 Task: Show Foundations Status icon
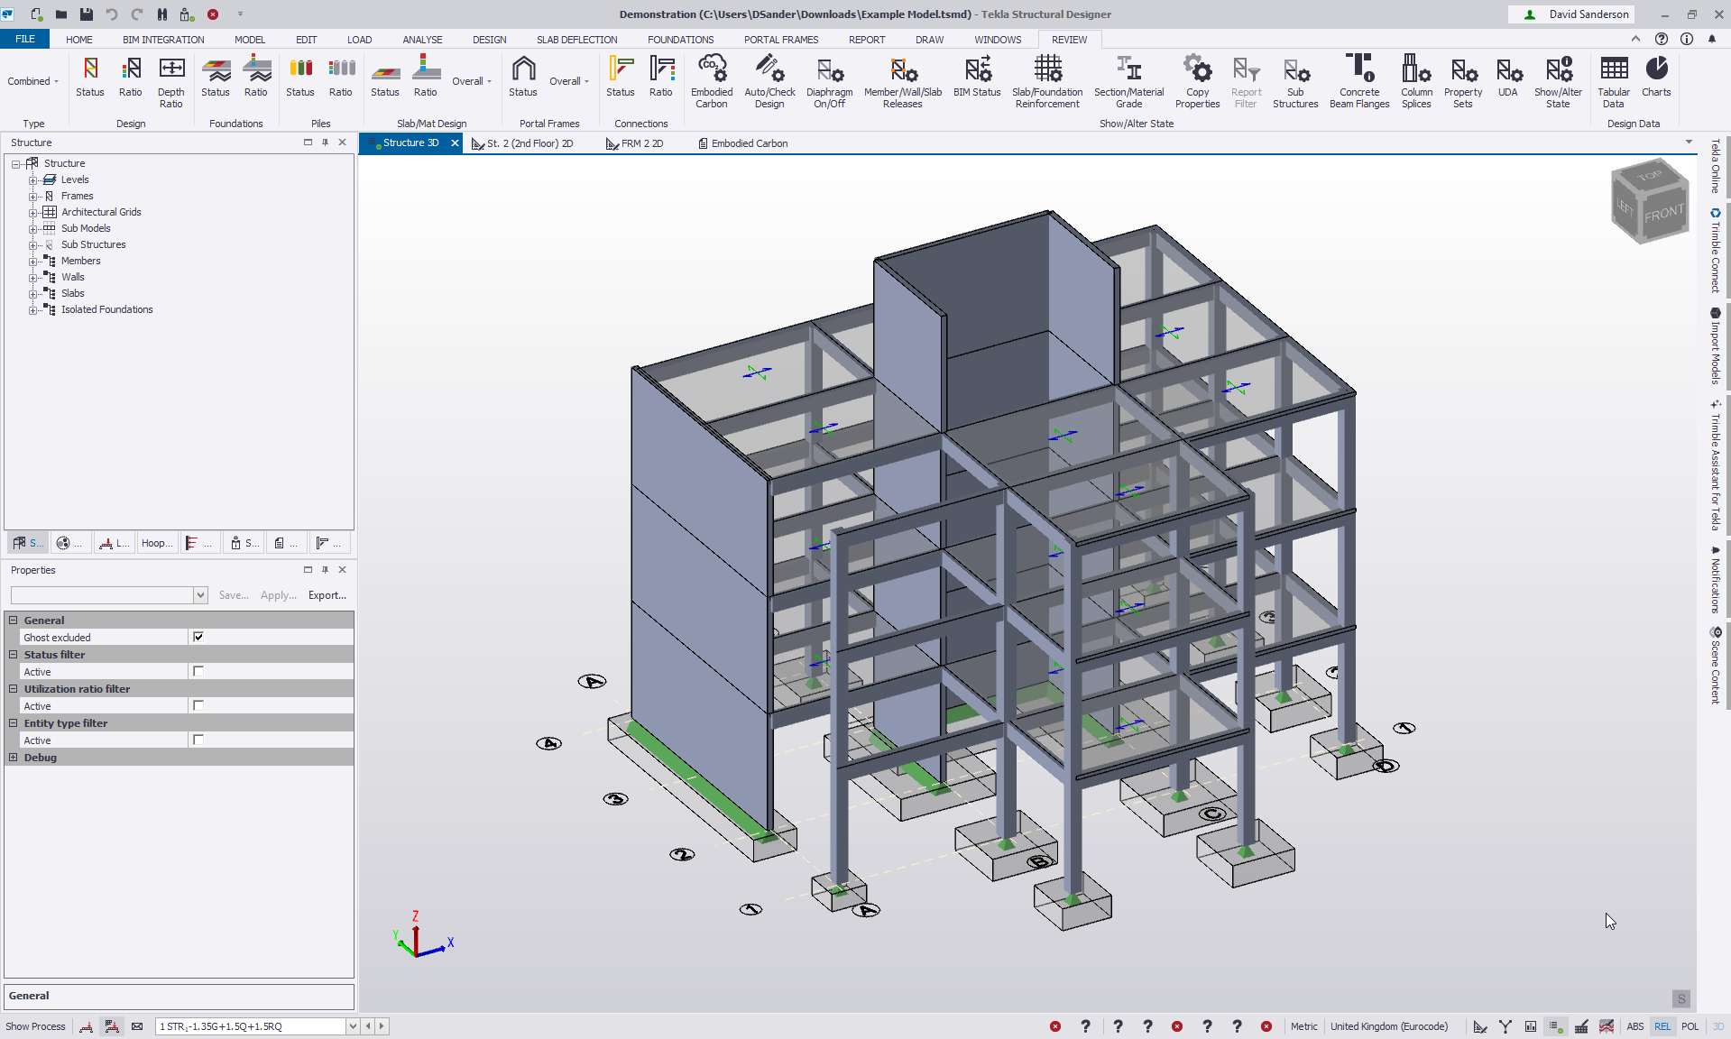coord(216,77)
